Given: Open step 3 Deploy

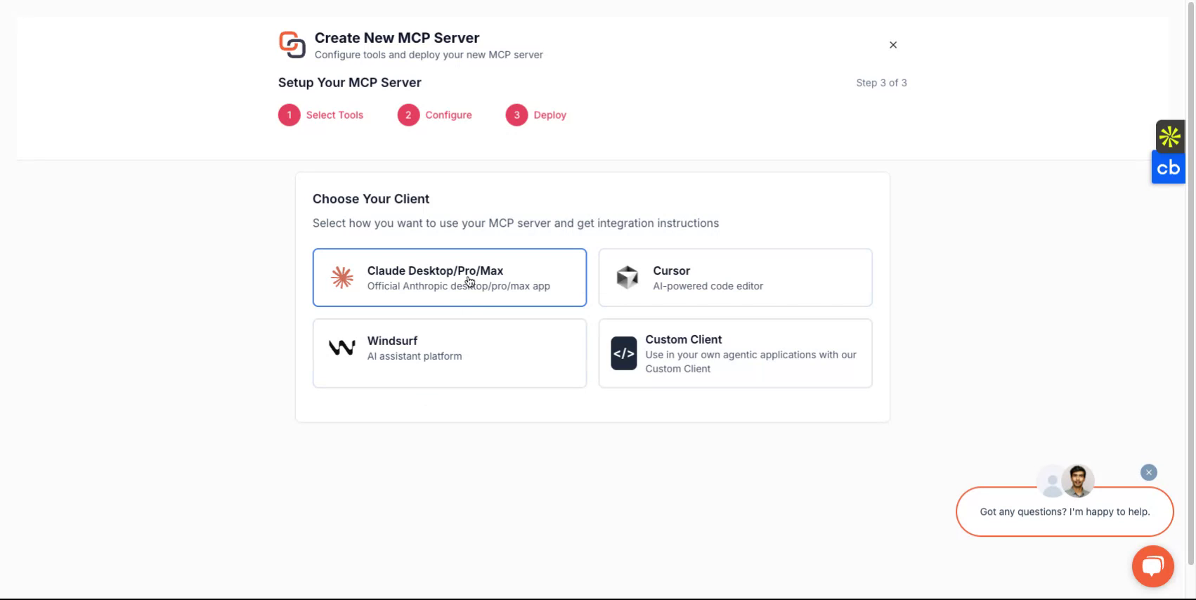Looking at the screenshot, I should pos(536,115).
